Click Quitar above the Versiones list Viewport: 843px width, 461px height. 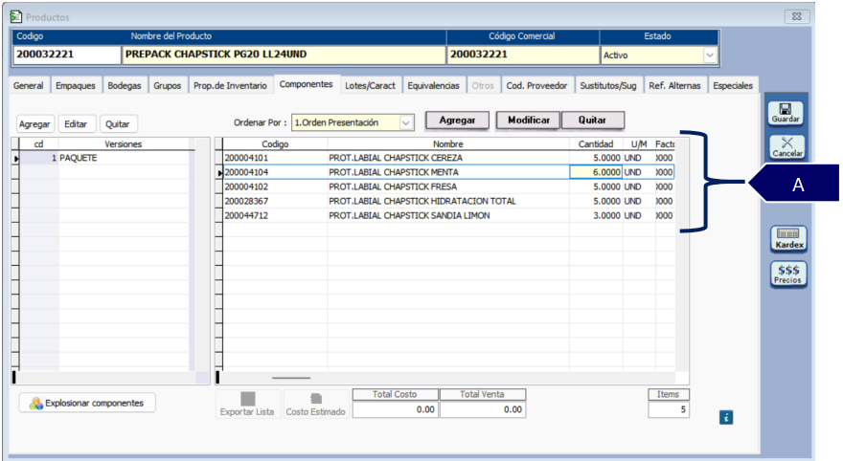pyautogui.click(x=118, y=124)
